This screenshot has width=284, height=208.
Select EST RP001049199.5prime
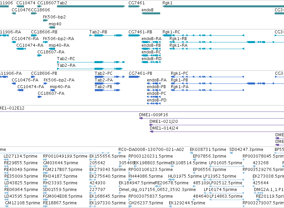click(45, 160)
